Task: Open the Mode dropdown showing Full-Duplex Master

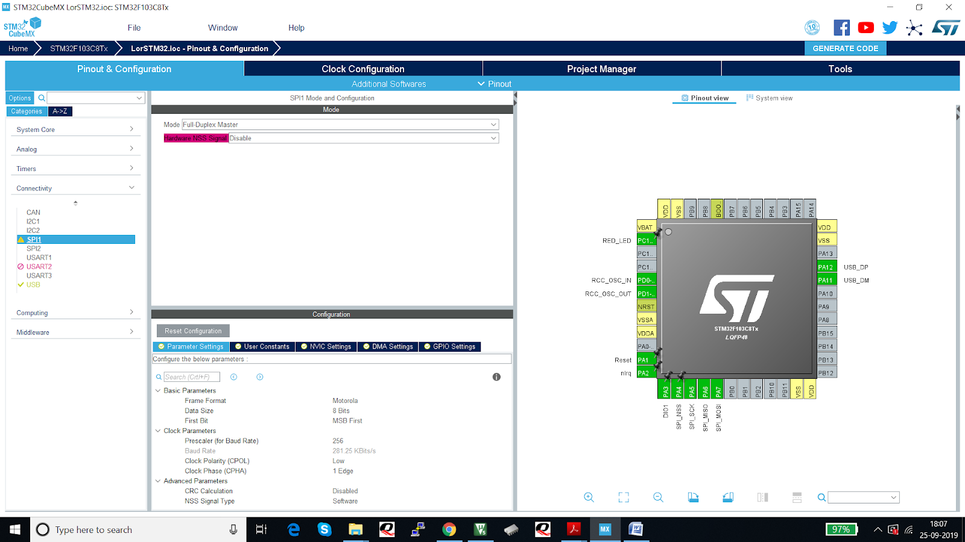Action: (494, 124)
